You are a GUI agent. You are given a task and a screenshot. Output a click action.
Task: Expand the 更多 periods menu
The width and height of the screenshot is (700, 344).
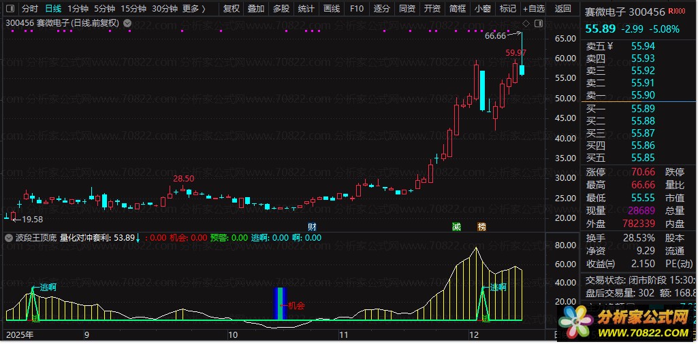[194, 8]
